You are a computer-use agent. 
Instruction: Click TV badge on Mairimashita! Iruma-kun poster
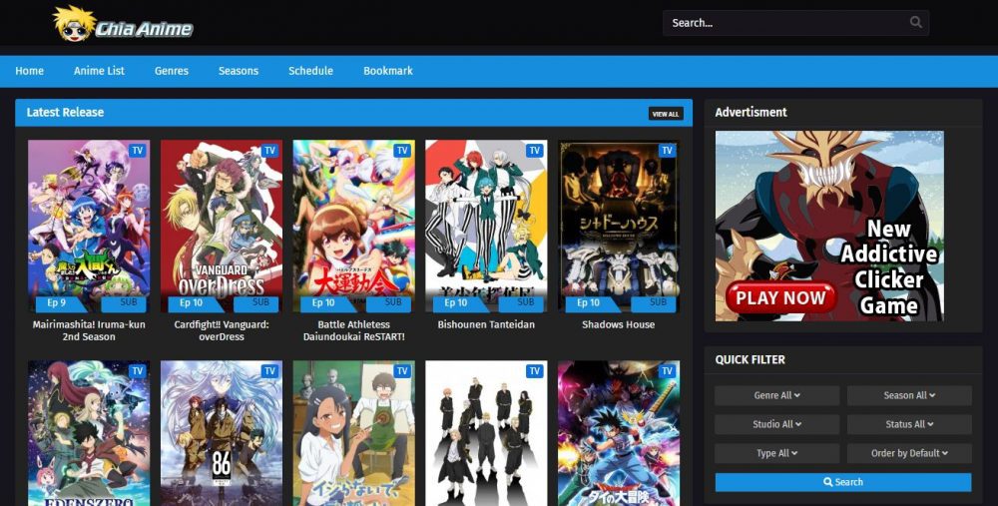(138, 151)
